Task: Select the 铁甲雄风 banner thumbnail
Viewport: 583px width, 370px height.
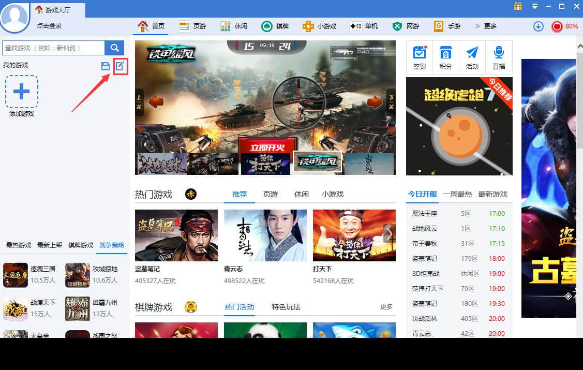Action: tap(317, 162)
